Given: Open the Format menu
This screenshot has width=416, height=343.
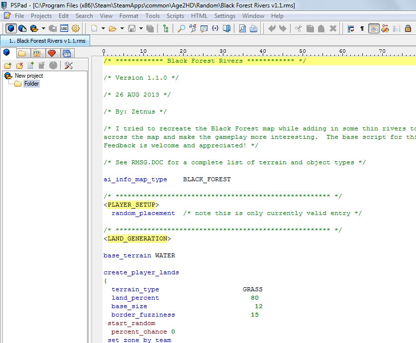Looking at the screenshot, I should (x=129, y=16).
